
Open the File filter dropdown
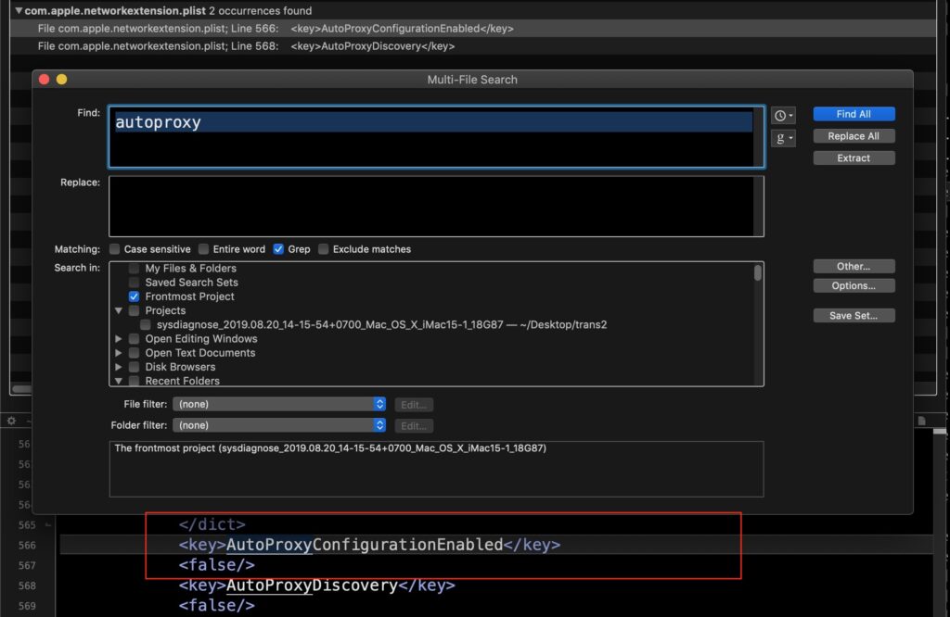pyautogui.click(x=278, y=405)
